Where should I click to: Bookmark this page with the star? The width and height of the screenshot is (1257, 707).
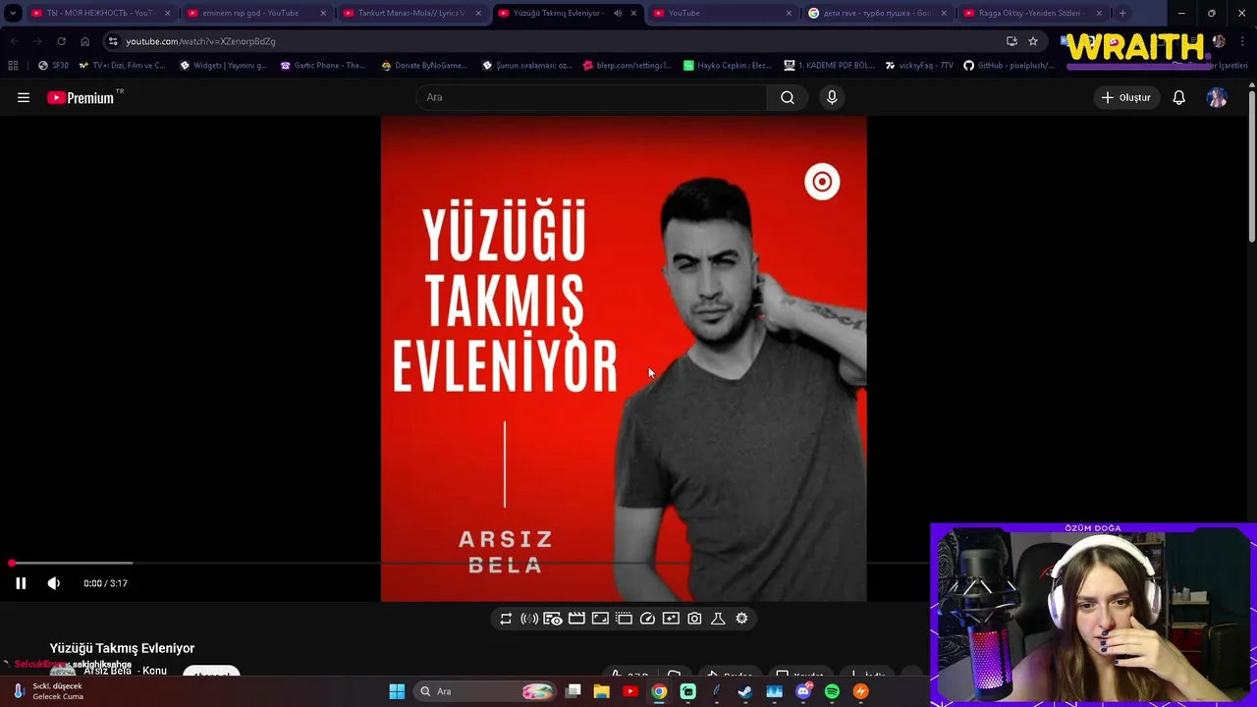tap(1033, 41)
